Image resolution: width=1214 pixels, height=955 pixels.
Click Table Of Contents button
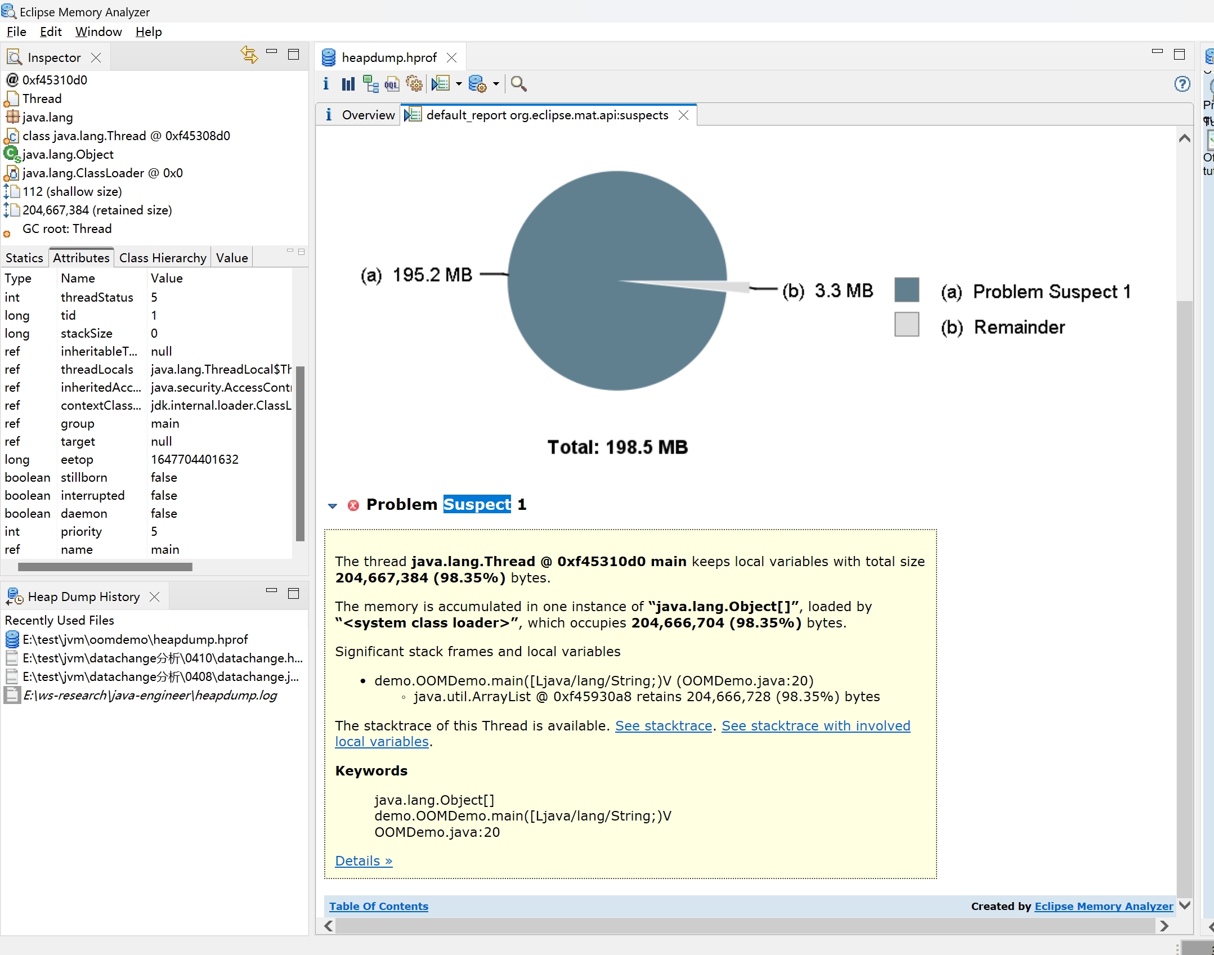(x=378, y=905)
